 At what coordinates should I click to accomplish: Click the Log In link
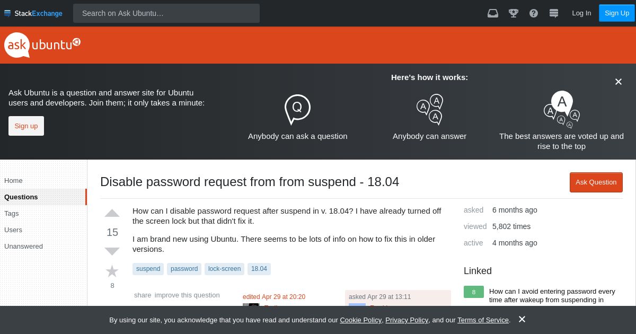pyautogui.click(x=581, y=13)
